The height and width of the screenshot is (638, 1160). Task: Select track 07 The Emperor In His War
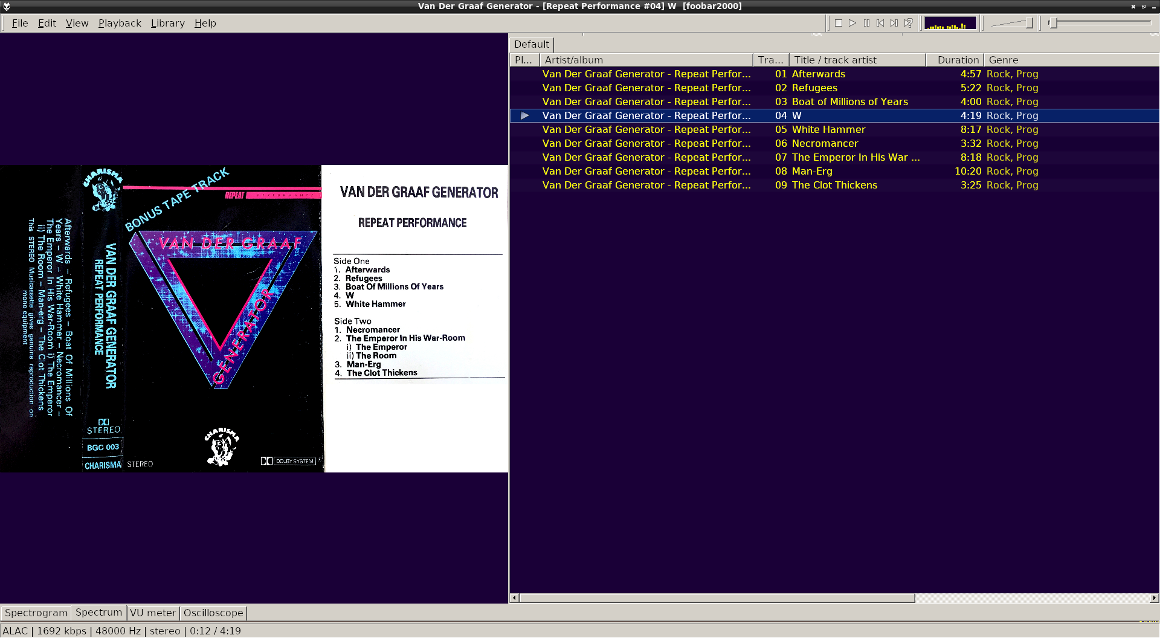pyautogui.click(x=834, y=157)
